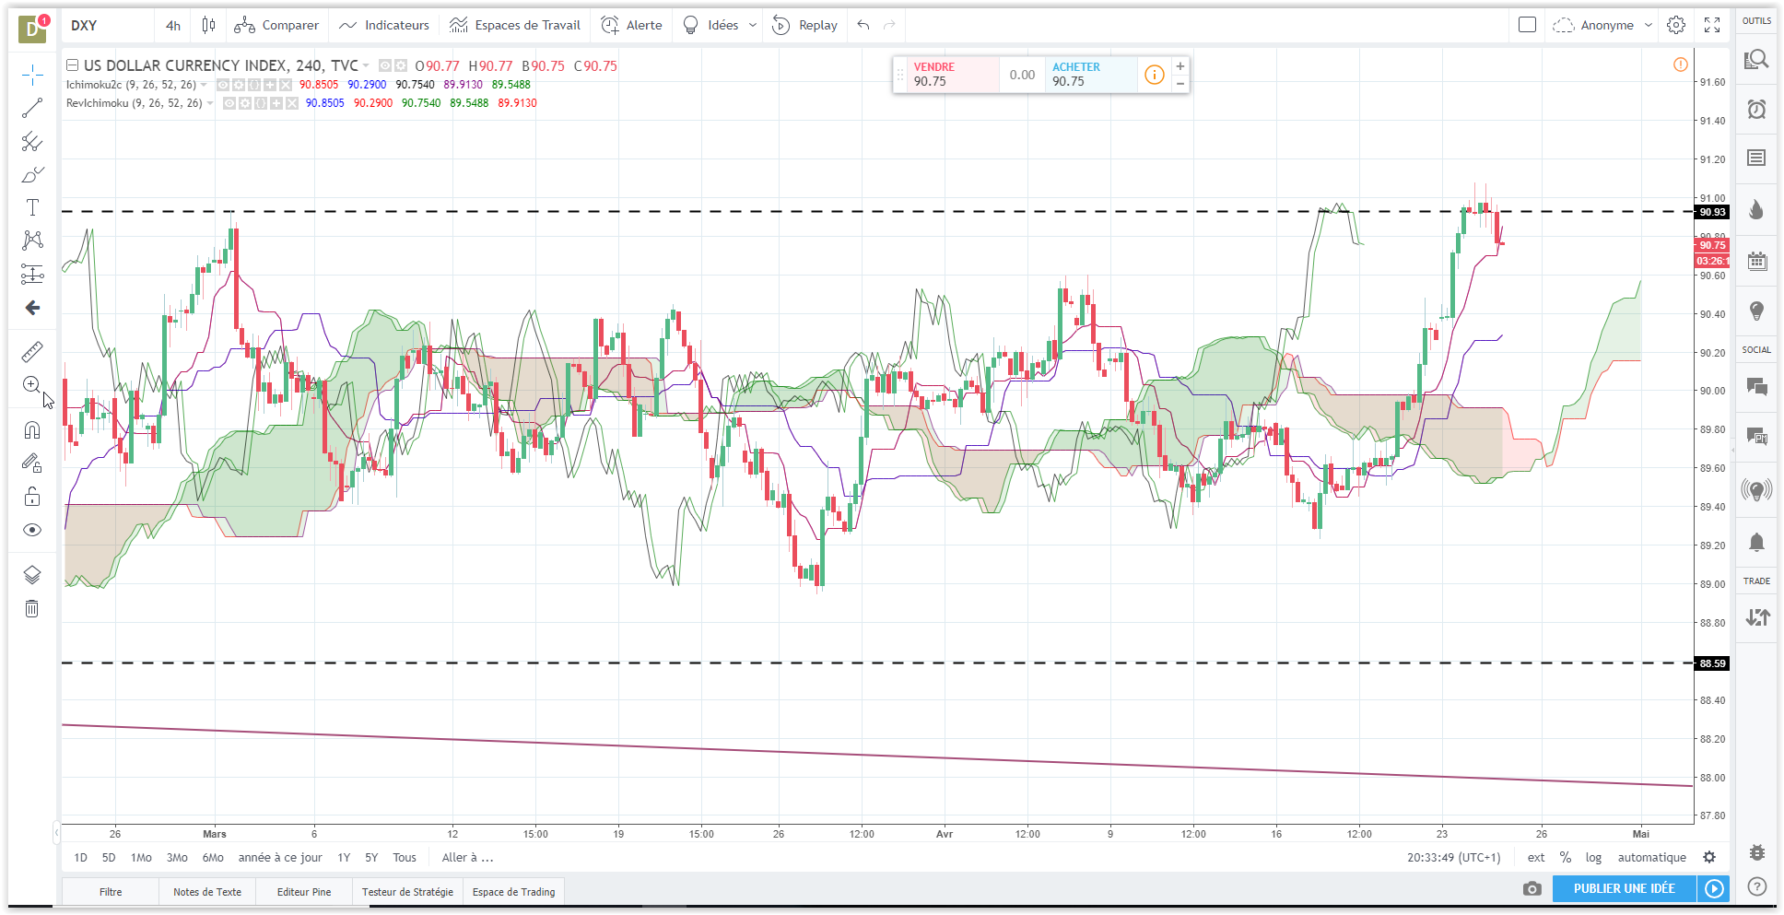Viewport: 1784px width, 915px height.
Task: Select the text annotation tool
Action: point(32,207)
